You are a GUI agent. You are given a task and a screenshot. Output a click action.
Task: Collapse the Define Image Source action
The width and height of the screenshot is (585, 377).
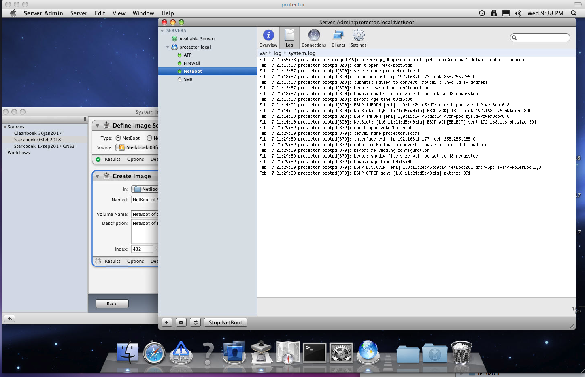pyautogui.click(x=97, y=126)
